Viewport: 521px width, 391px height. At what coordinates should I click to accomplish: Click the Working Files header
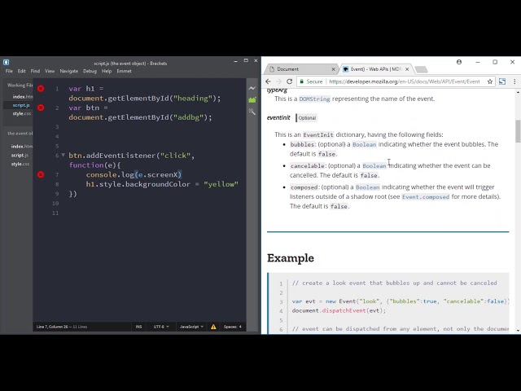(20, 86)
